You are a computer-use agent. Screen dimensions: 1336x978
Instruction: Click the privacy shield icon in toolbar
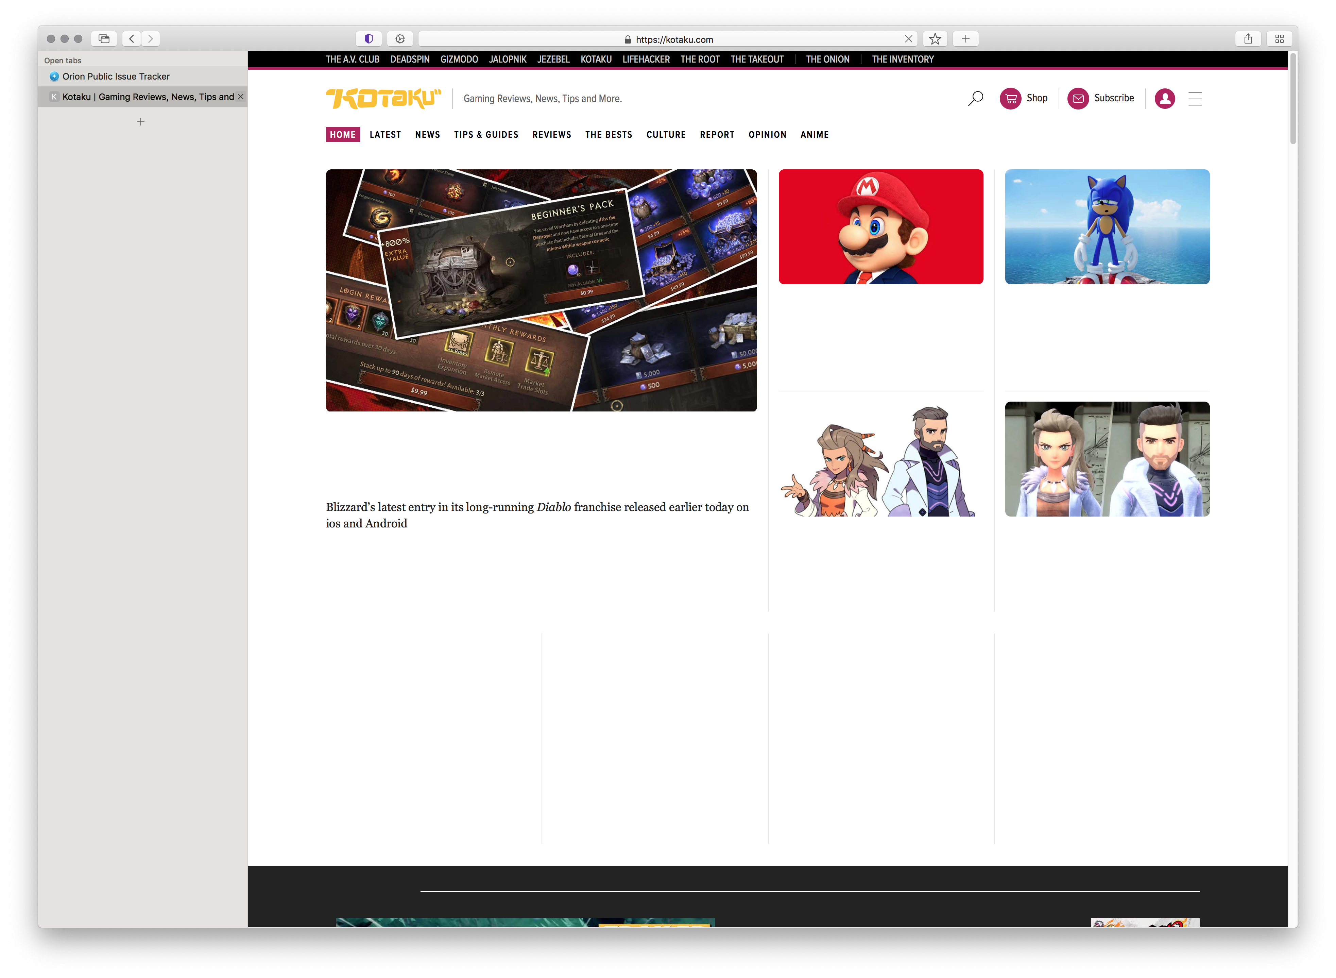pyautogui.click(x=369, y=38)
